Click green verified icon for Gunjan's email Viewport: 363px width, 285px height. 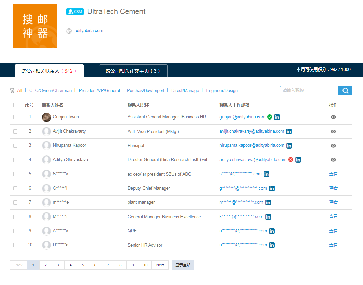click(x=270, y=117)
